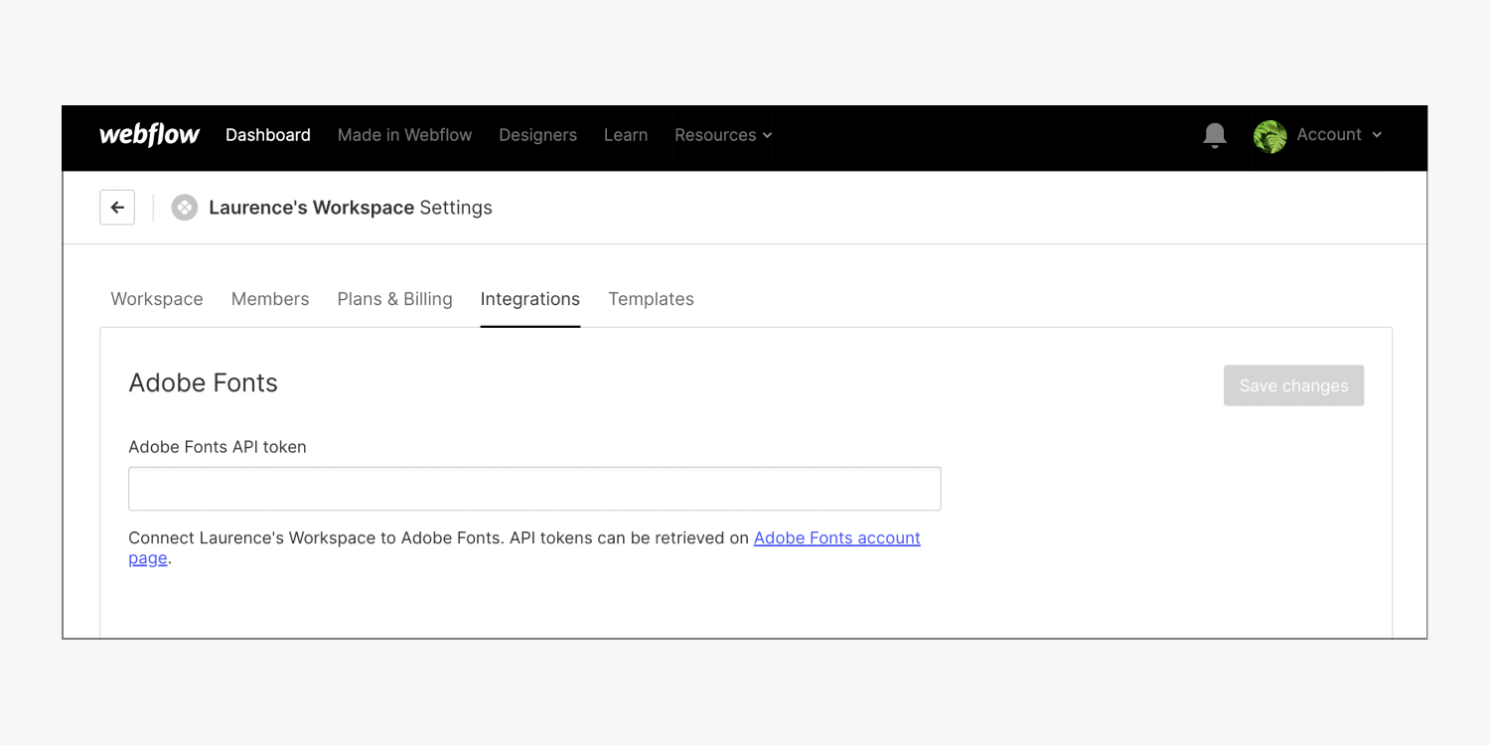This screenshot has height=746, width=1491.
Task: Switch to the Templates tab
Action: 651,299
